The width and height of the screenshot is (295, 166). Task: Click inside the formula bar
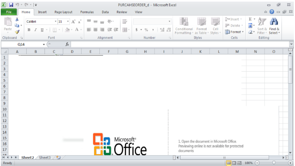(180, 44)
